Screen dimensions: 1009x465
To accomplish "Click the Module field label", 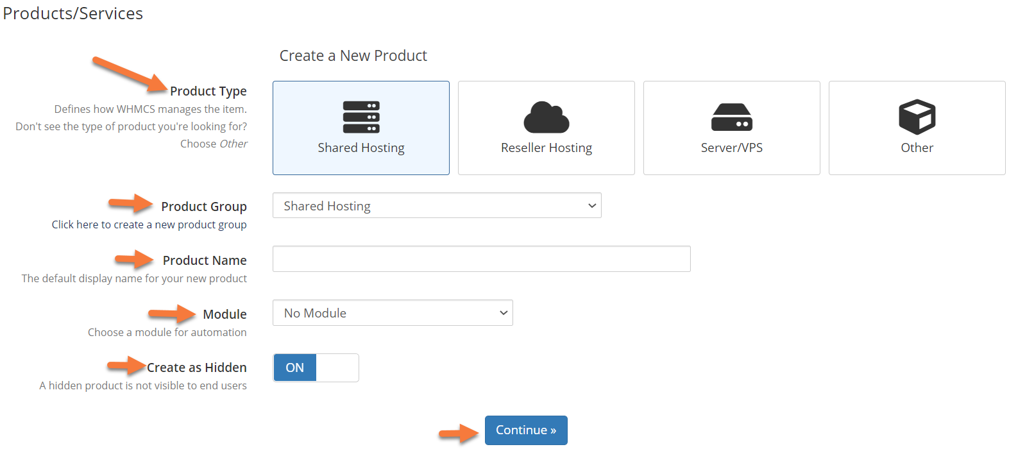I will click(x=225, y=314).
